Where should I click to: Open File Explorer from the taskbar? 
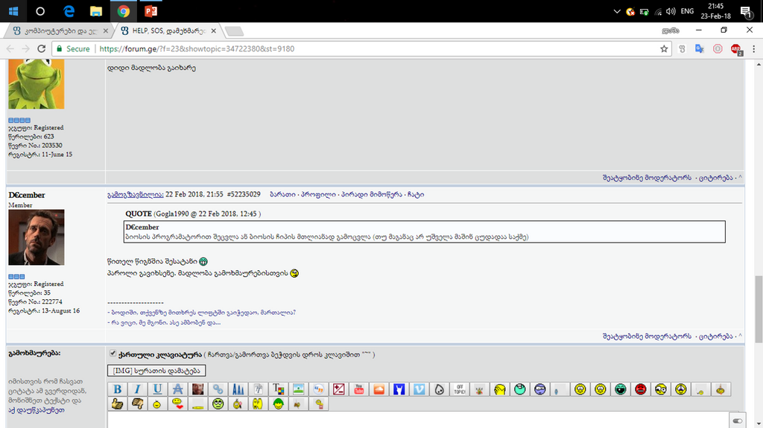96,10
